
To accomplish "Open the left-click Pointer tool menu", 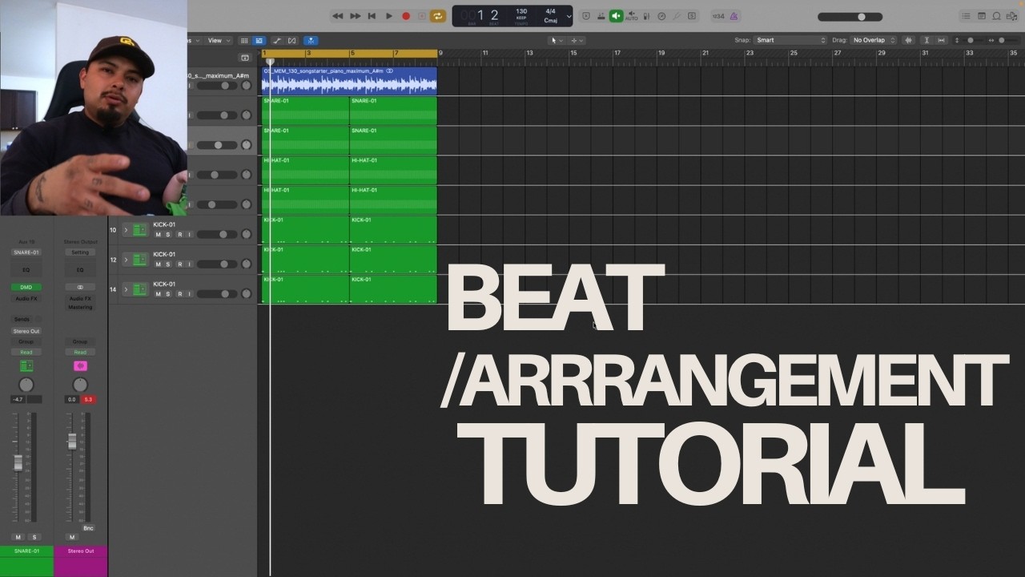I will point(556,40).
